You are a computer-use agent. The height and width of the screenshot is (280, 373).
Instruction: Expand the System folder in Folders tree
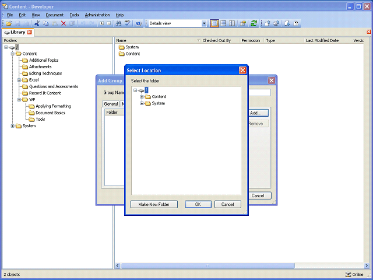pyautogui.click(x=13, y=126)
